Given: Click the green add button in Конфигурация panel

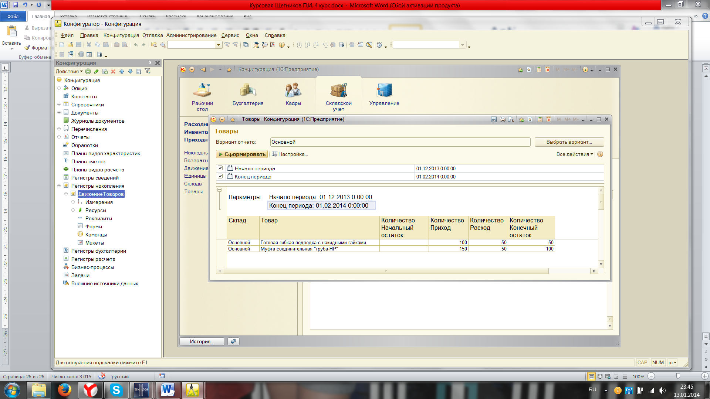Looking at the screenshot, I should point(88,71).
